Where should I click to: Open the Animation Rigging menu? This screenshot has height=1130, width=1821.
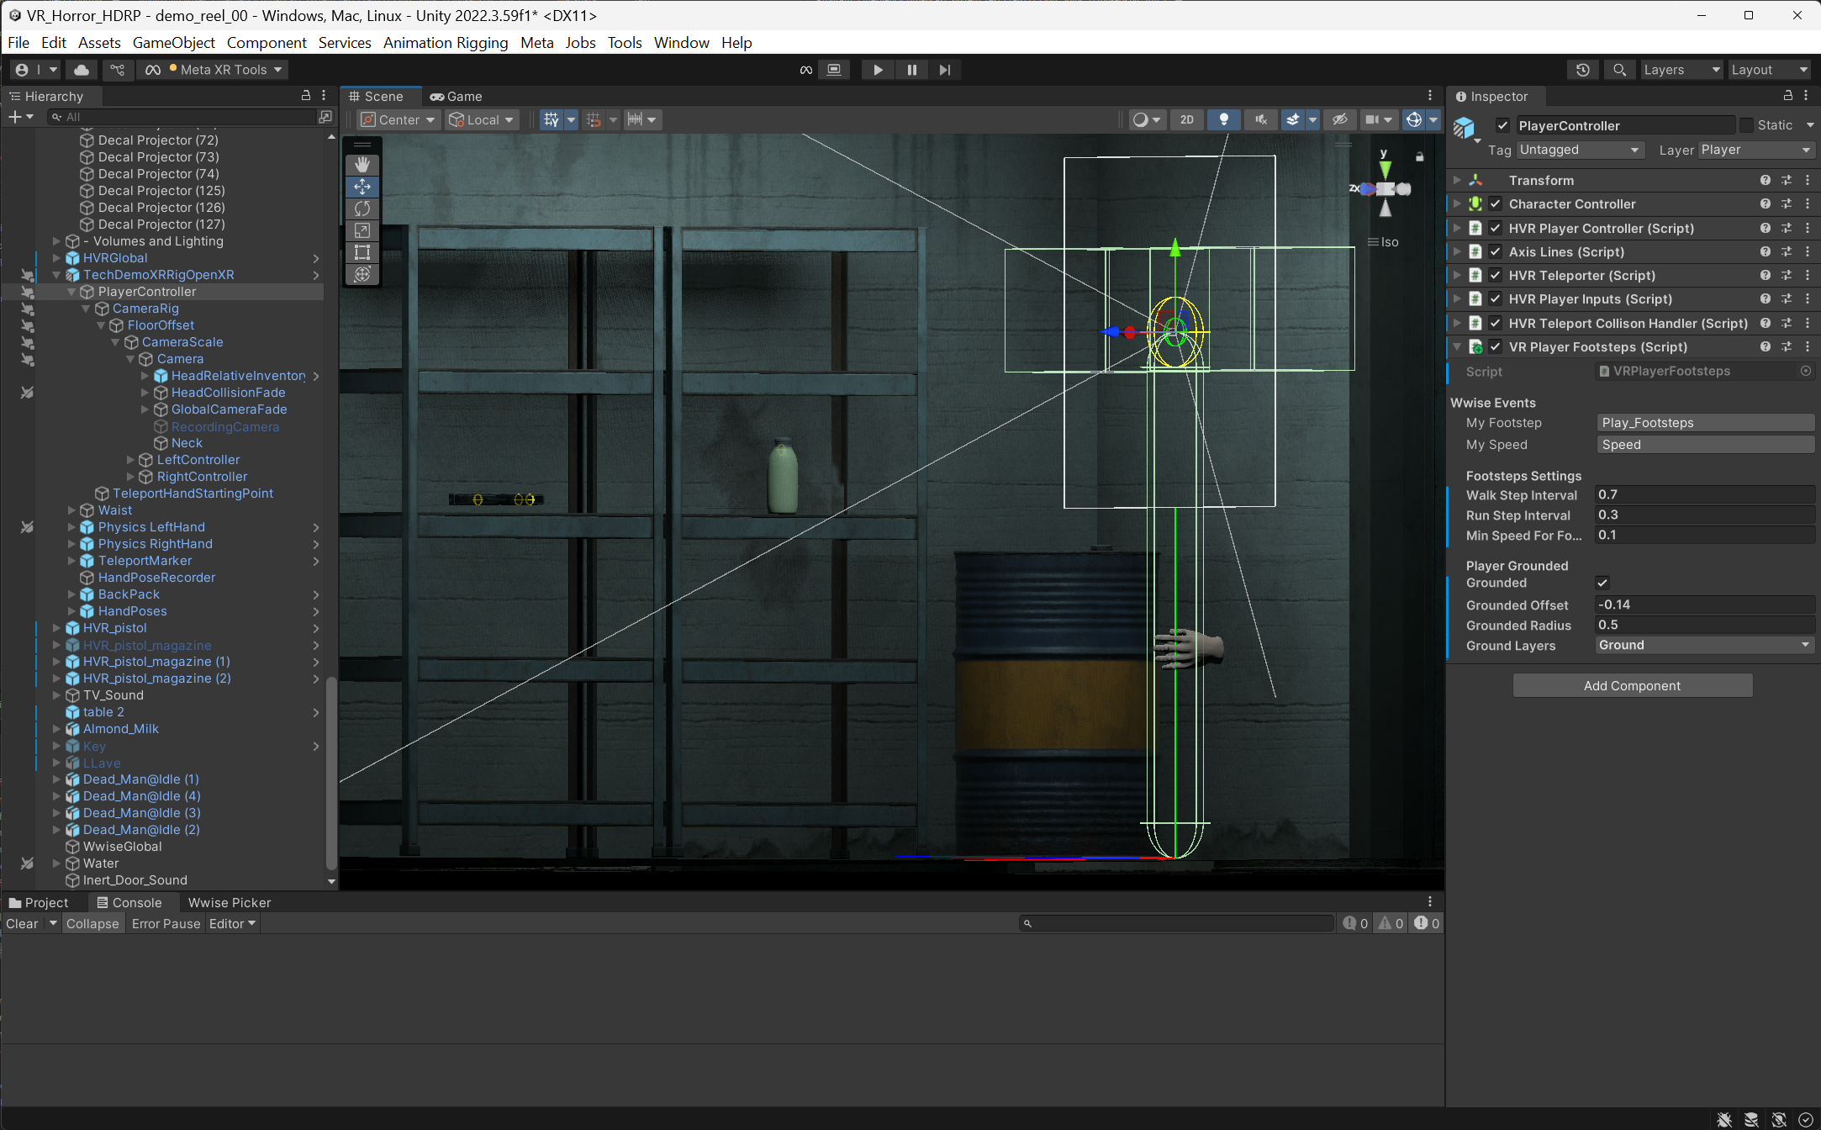[x=446, y=42]
